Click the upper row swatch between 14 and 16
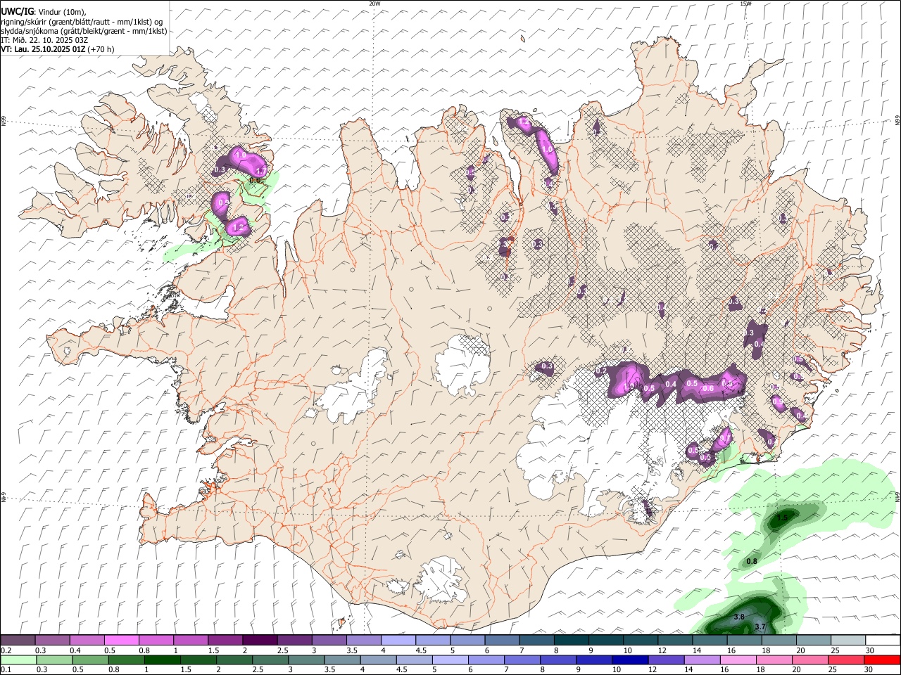 pyautogui.click(x=710, y=641)
